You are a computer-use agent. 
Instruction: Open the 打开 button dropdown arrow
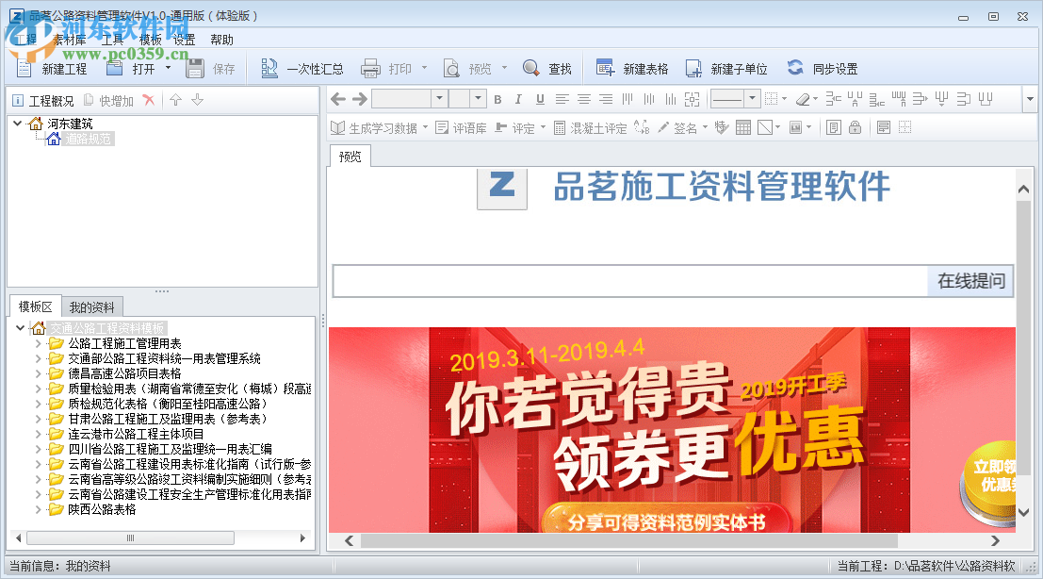click(x=168, y=67)
